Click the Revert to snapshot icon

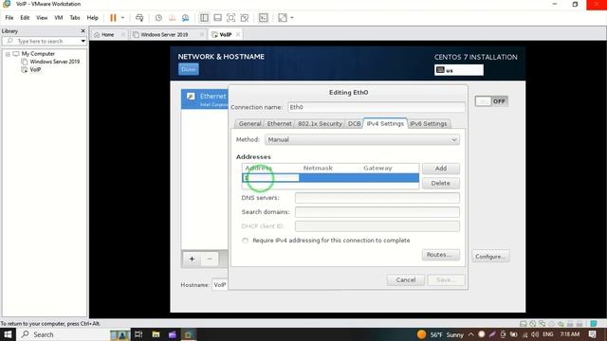click(x=172, y=18)
